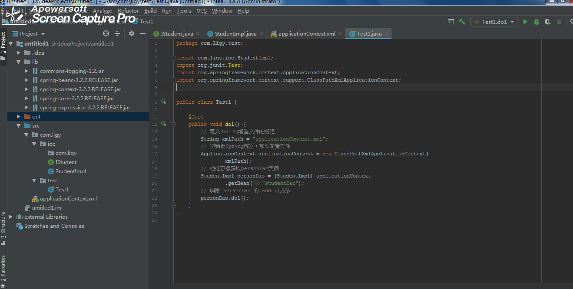Click the crosshair locate icon in Project panel
Image resolution: width=573 pixels, height=289 pixels.
[x=106, y=33]
